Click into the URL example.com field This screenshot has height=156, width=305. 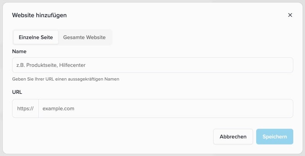(x=166, y=108)
